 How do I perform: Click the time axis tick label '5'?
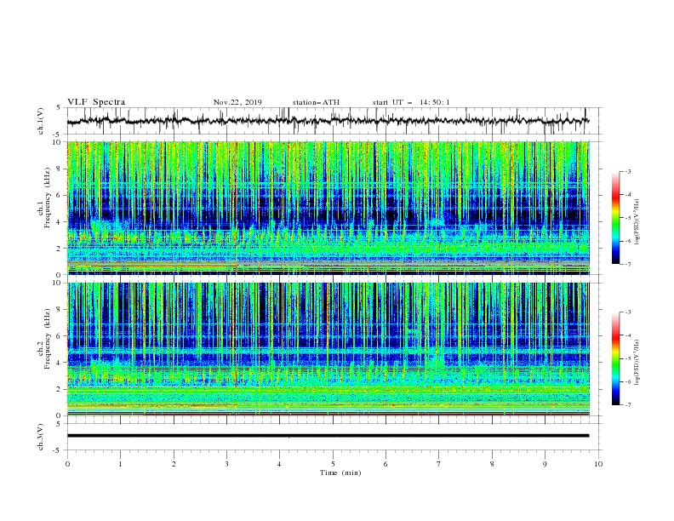point(333,464)
